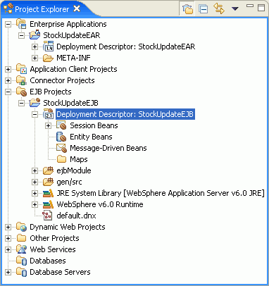Select the Project Explorer tab title

(x=42, y=9)
